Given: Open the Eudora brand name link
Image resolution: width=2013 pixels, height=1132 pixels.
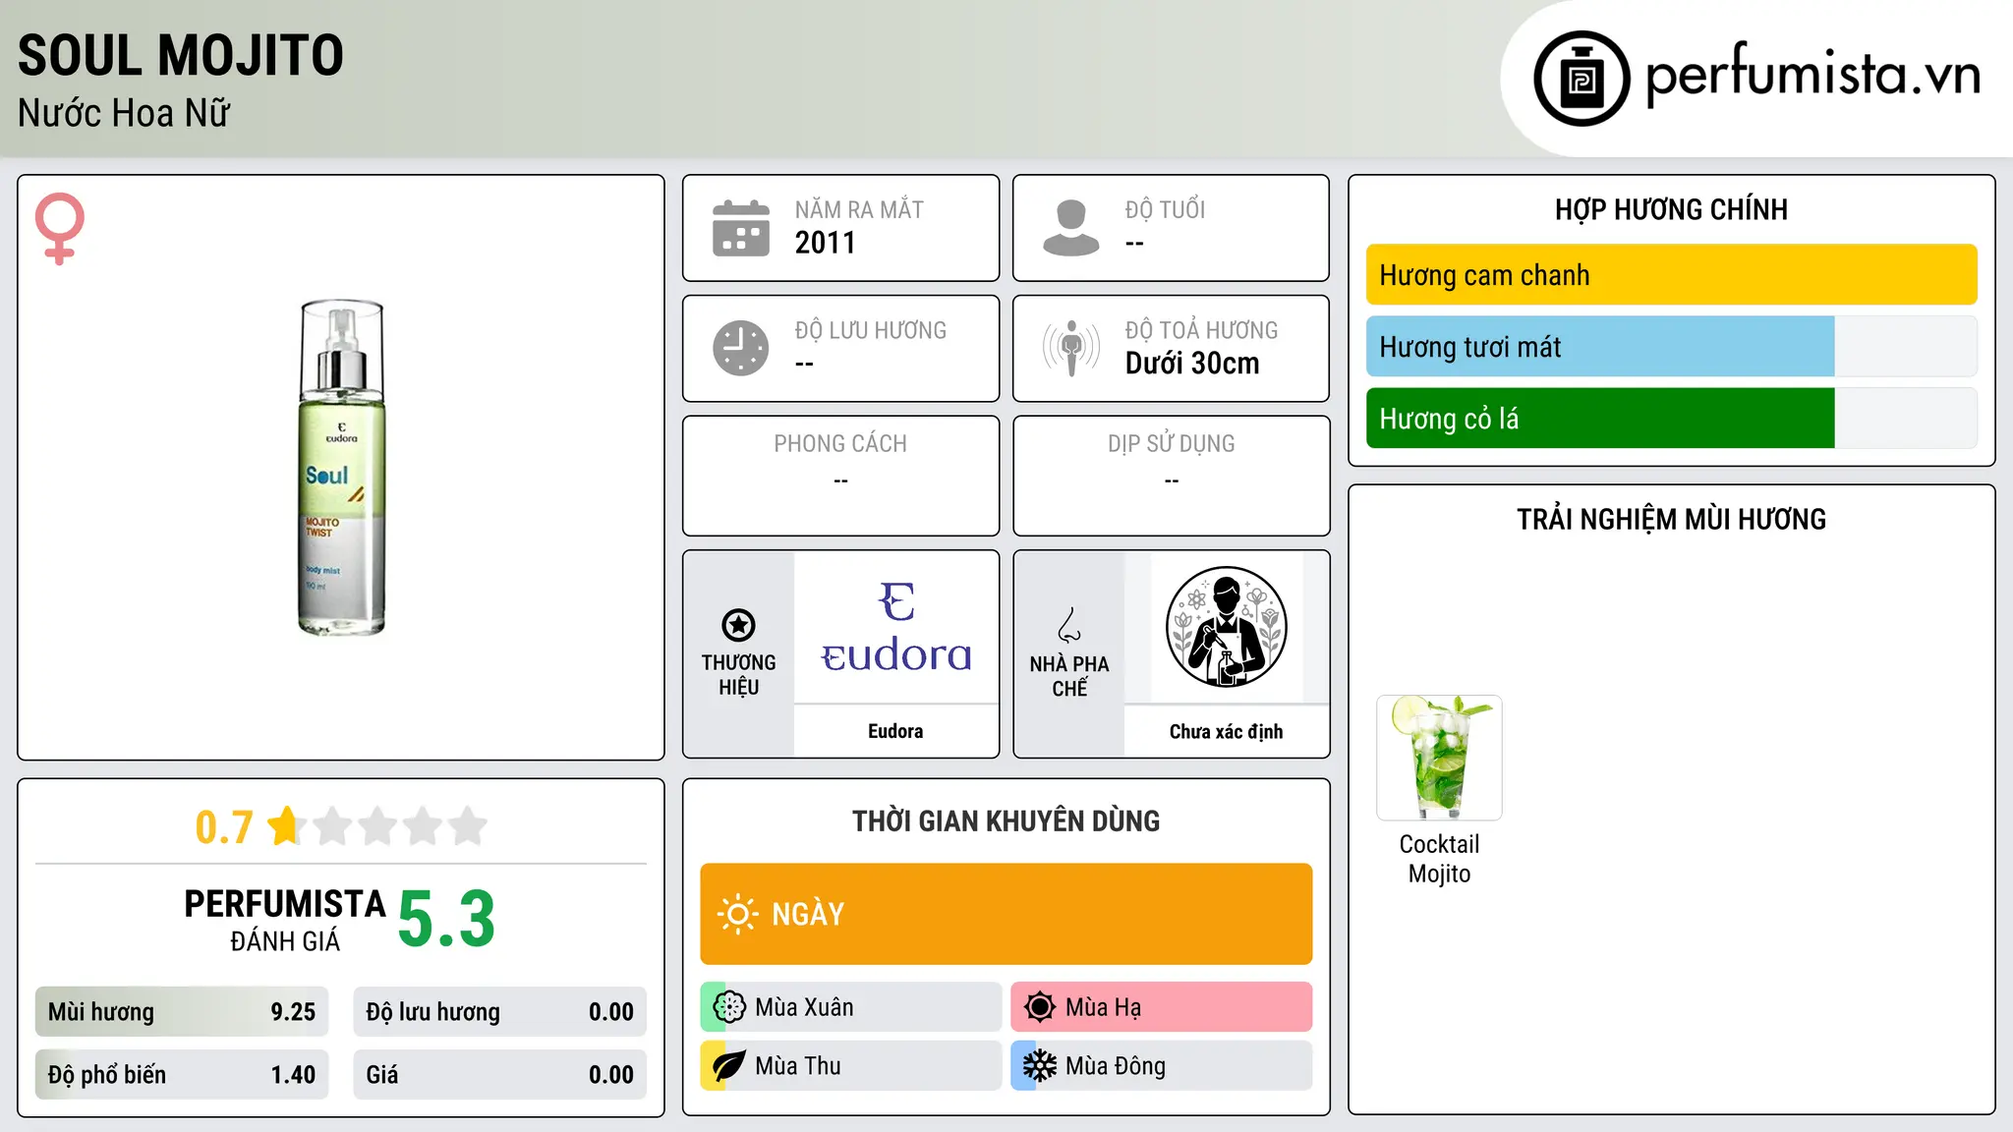Looking at the screenshot, I should (895, 731).
